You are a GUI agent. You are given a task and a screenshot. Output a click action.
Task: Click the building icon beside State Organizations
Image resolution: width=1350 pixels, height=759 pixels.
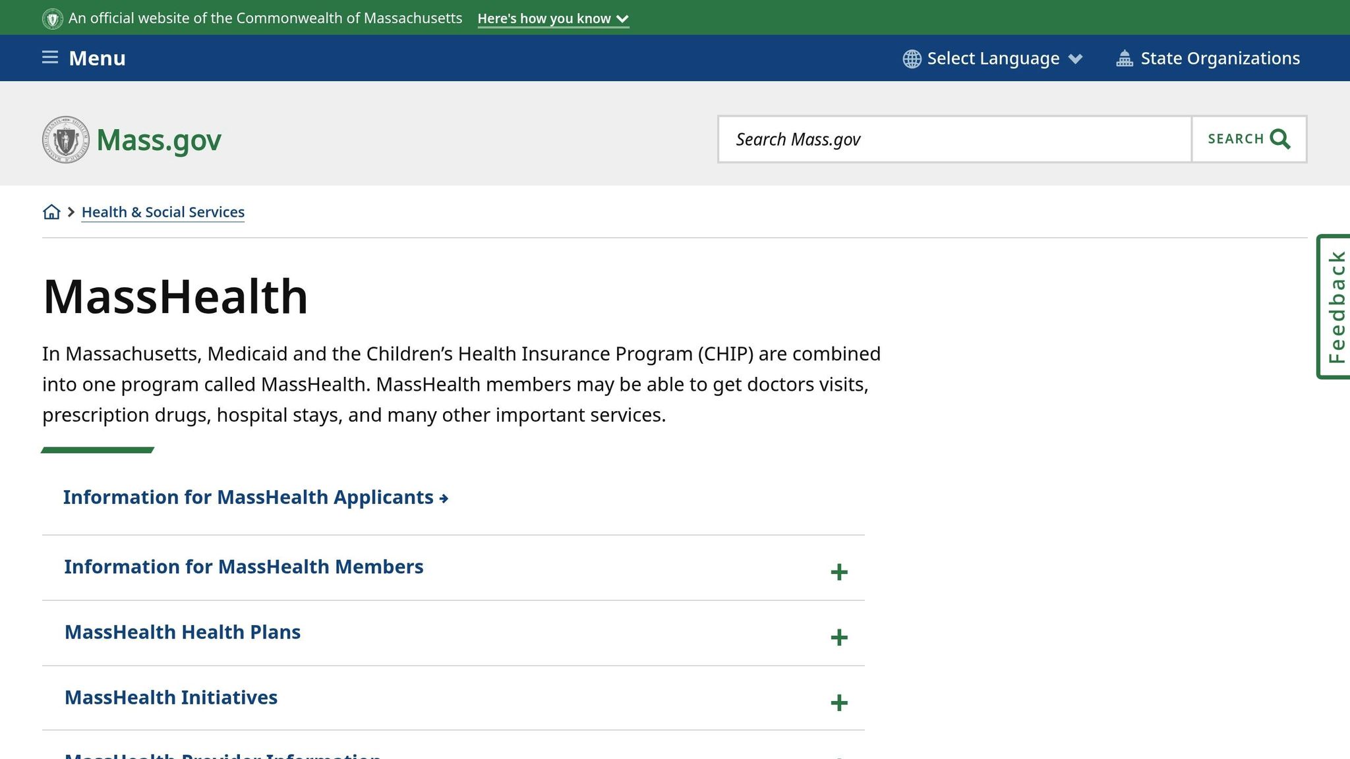coord(1124,58)
